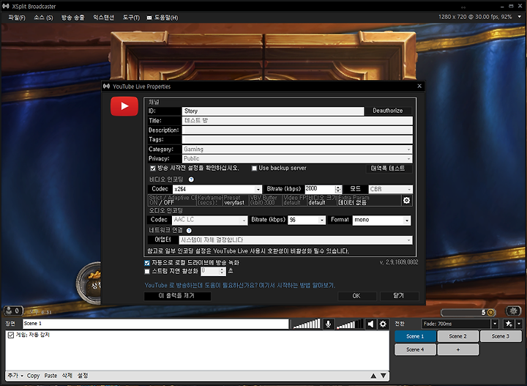Mute the microphone icon in the main window
Image resolution: width=527 pixels, height=386 pixels.
(x=328, y=324)
